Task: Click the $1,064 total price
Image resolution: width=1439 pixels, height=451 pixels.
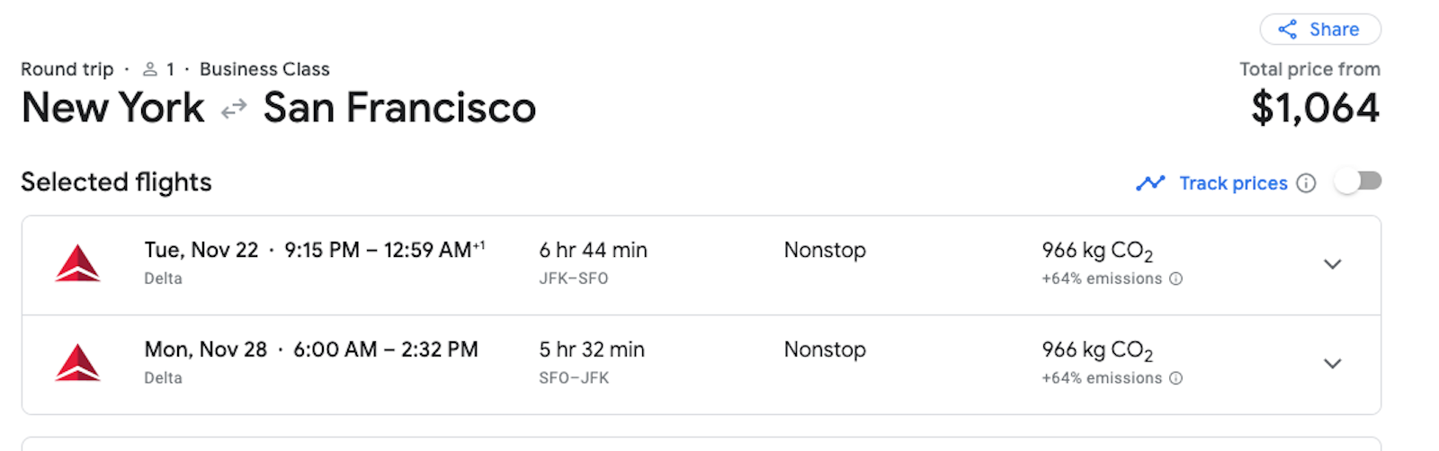Action: [1315, 109]
